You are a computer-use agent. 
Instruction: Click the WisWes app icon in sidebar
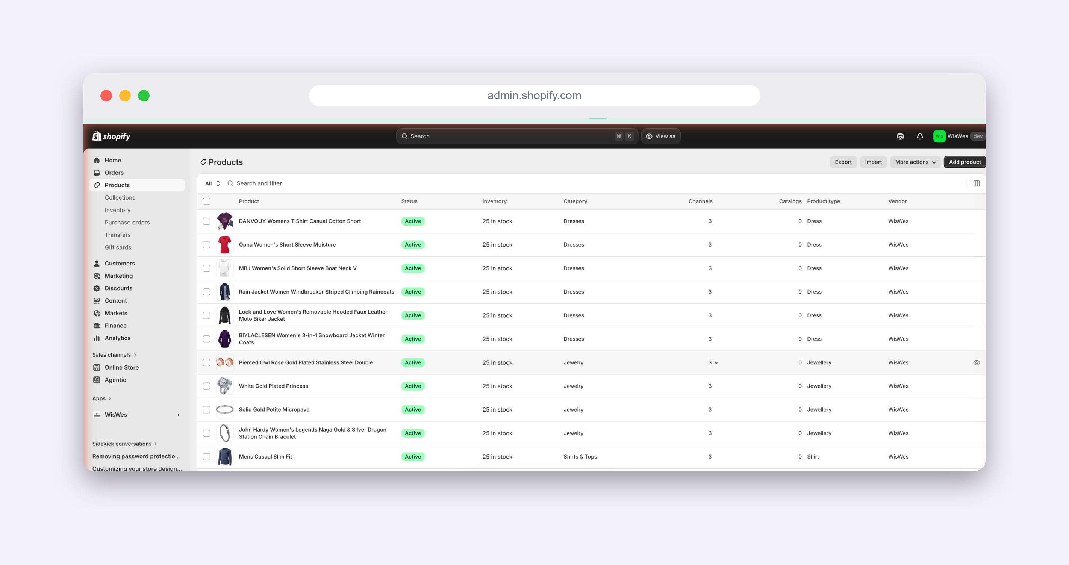pyautogui.click(x=97, y=415)
